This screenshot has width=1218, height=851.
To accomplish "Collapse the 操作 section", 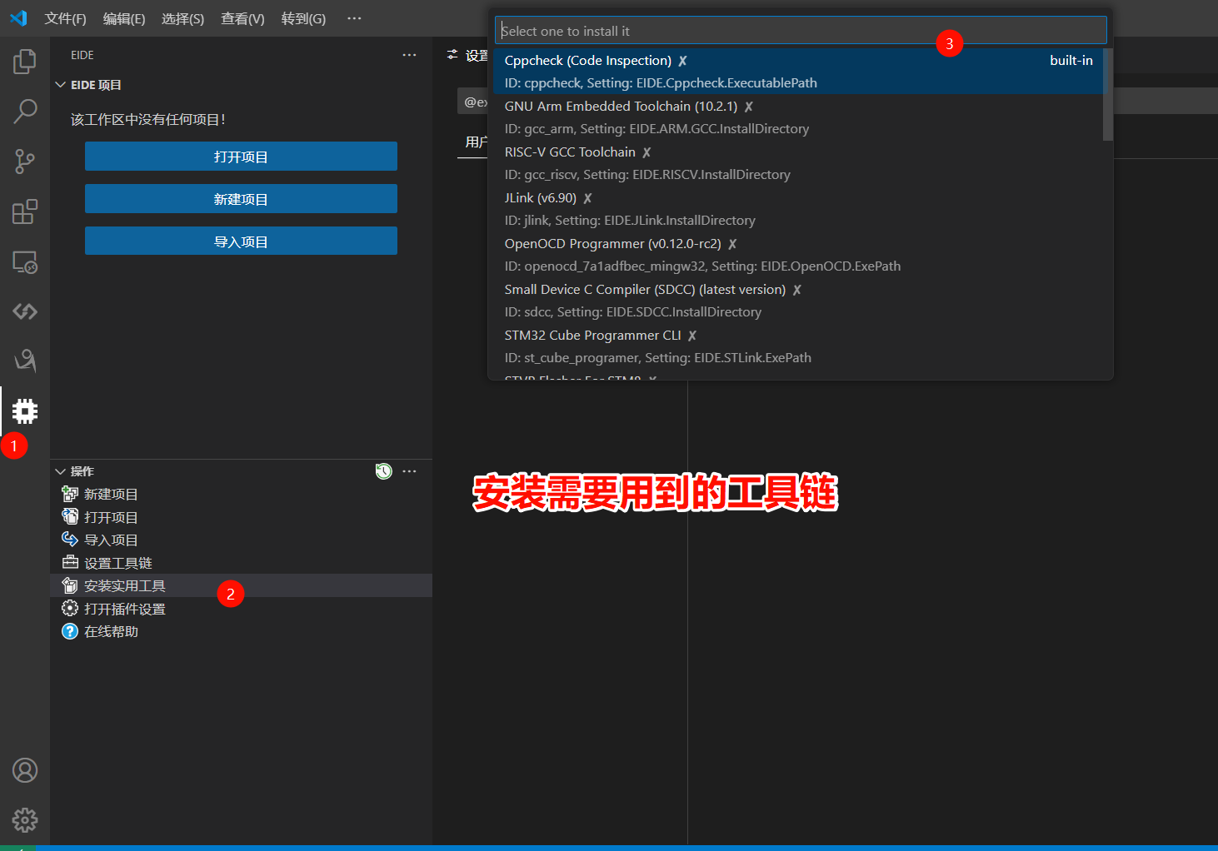I will pyautogui.click(x=60, y=471).
